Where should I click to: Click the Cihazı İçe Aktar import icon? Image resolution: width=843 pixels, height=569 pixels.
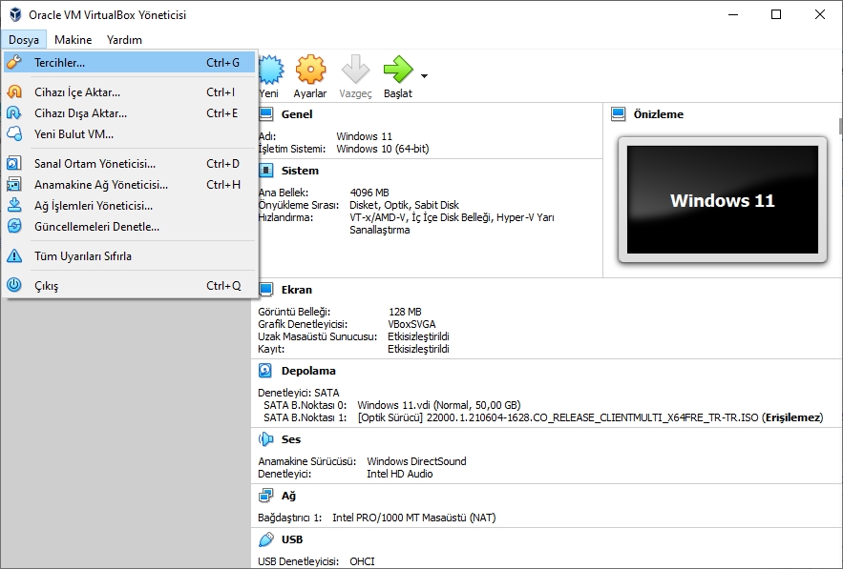14,91
